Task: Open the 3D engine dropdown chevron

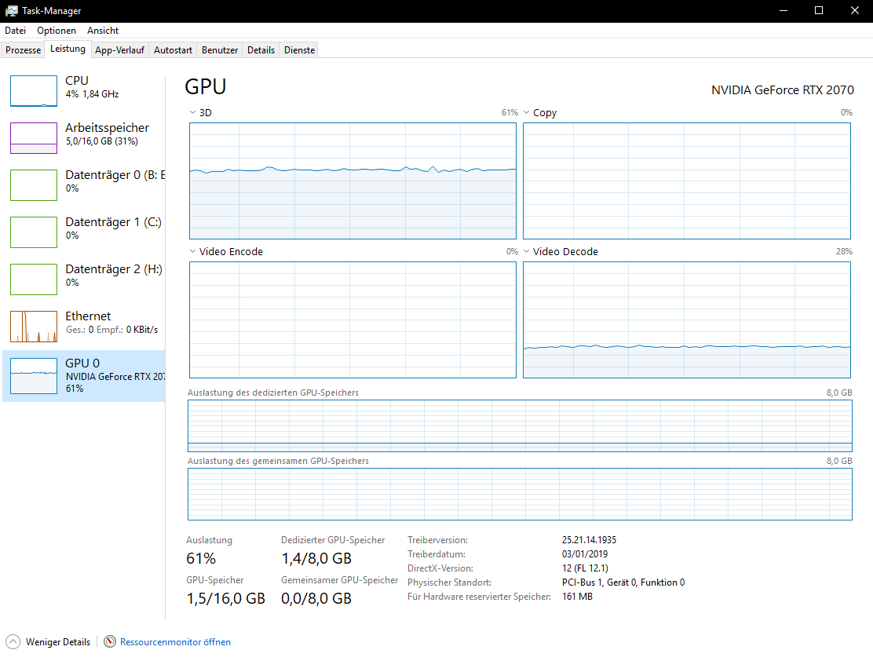Action: pyautogui.click(x=192, y=112)
